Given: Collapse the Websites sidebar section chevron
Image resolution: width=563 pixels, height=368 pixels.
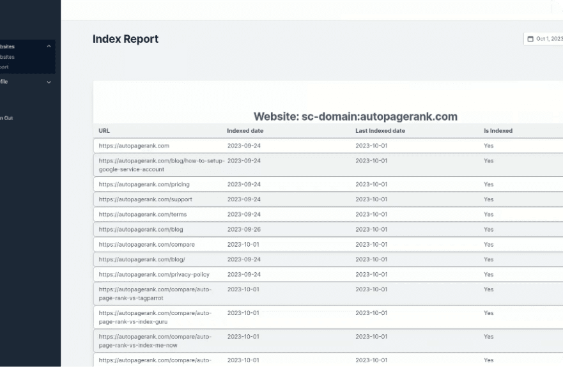Looking at the screenshot, I should pyautogui.click(x=49, y=46).
